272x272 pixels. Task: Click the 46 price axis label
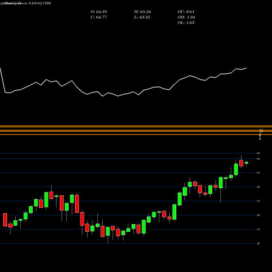[x=258, y=215]
